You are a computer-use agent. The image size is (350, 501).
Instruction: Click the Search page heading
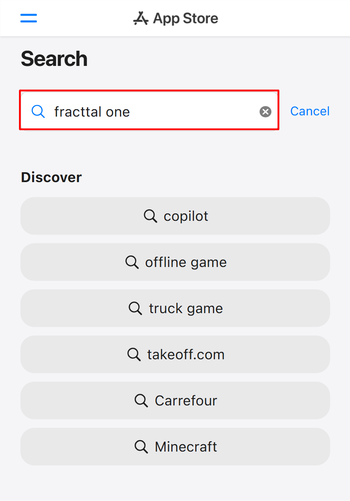(54, 59)
